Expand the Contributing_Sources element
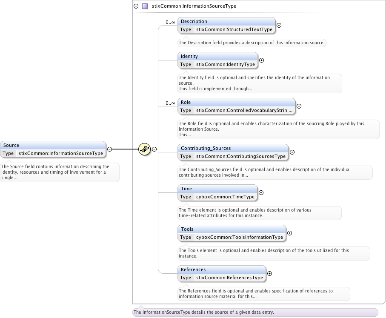Screen dimensions: 386x318 pos(292,152)
